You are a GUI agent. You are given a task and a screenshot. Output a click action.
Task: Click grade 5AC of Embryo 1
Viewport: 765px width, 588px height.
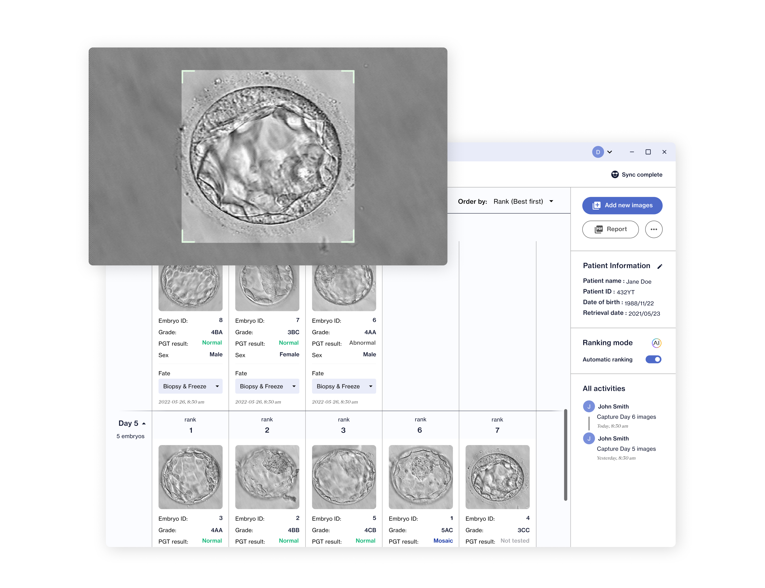coord(447,530)
